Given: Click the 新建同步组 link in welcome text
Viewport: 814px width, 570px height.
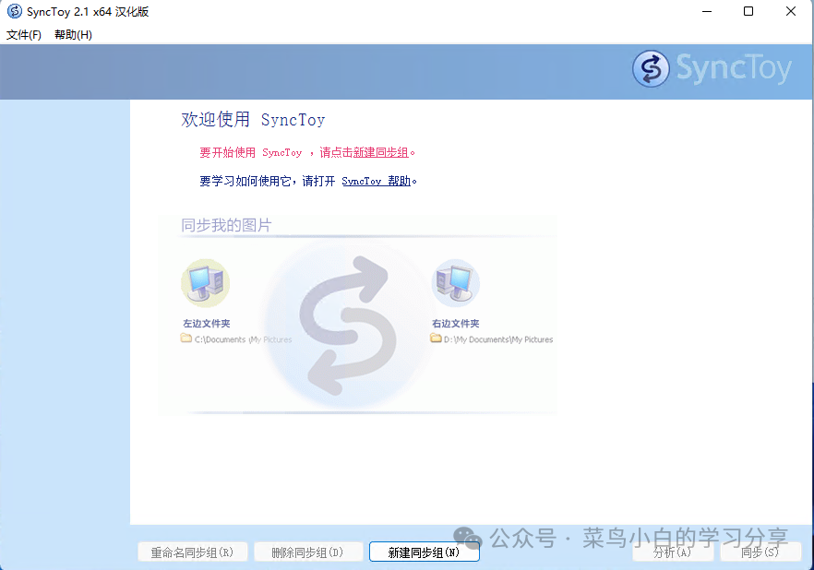Looking at the screenshot, I should point(380,152).
